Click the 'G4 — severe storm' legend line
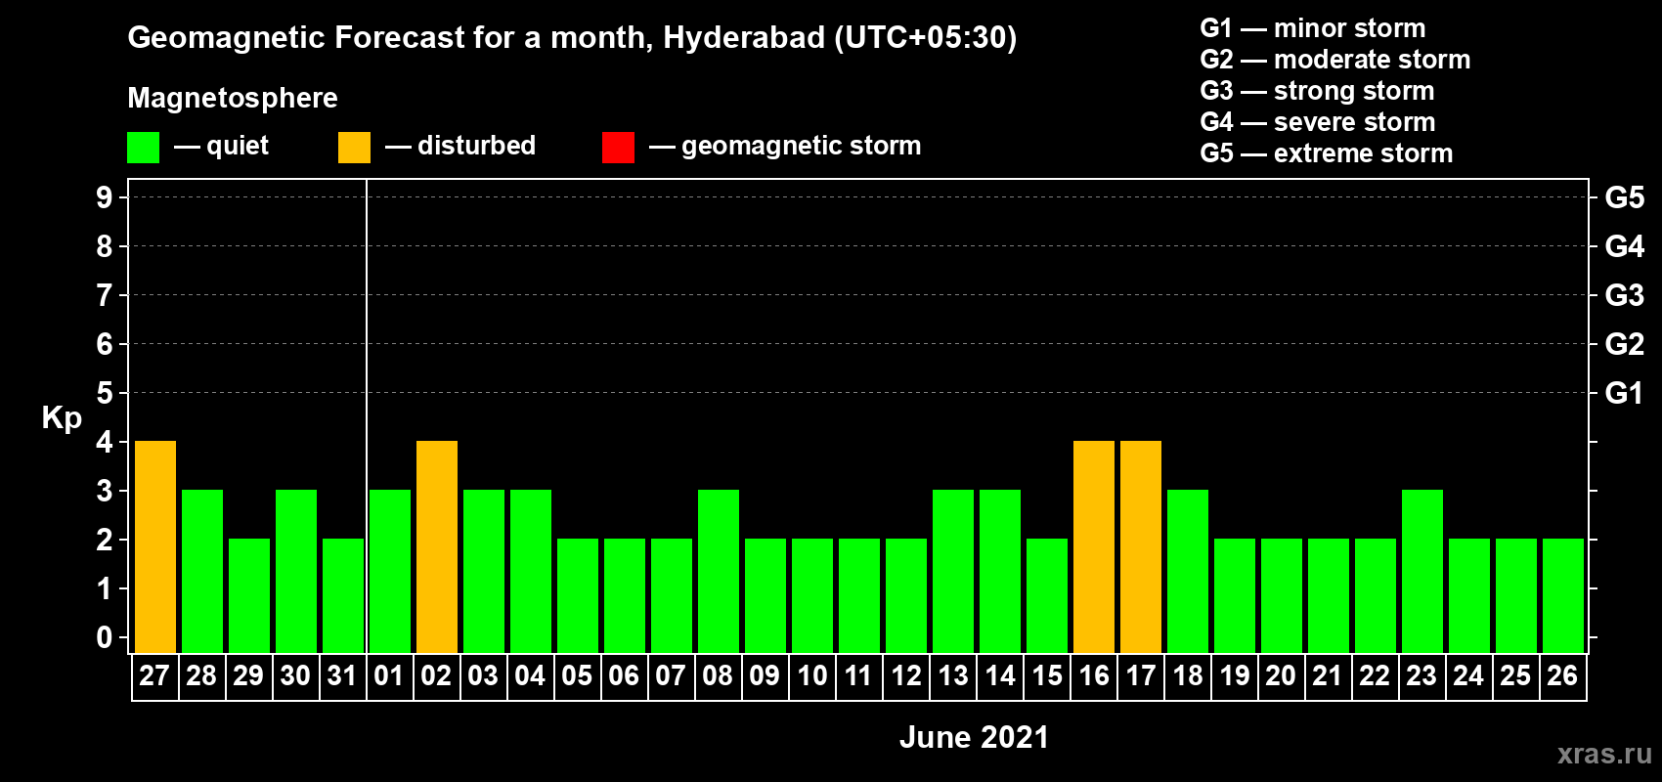1662x782 pixels. [1318, 122]
